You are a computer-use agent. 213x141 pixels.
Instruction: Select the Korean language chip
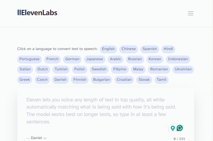click(155, 59)
